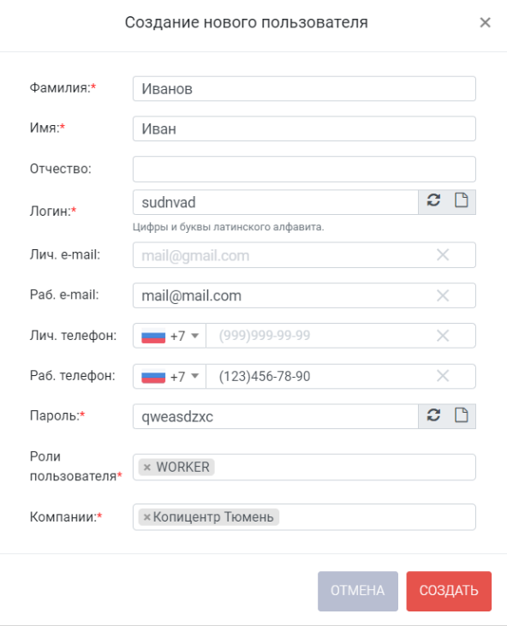This screenshot has width=507, height=626.
Task: Clear the Лич. телефон number
Action: pos(443,336)
